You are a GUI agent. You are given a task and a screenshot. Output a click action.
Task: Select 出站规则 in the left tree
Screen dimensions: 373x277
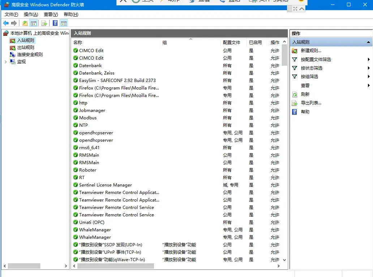point(26,48)
